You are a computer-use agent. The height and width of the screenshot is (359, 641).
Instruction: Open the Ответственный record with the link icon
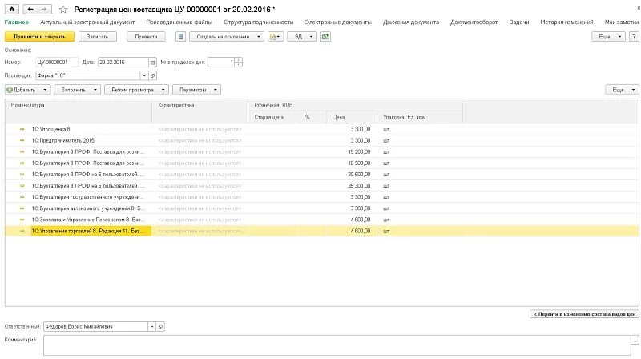click(161, 327)
